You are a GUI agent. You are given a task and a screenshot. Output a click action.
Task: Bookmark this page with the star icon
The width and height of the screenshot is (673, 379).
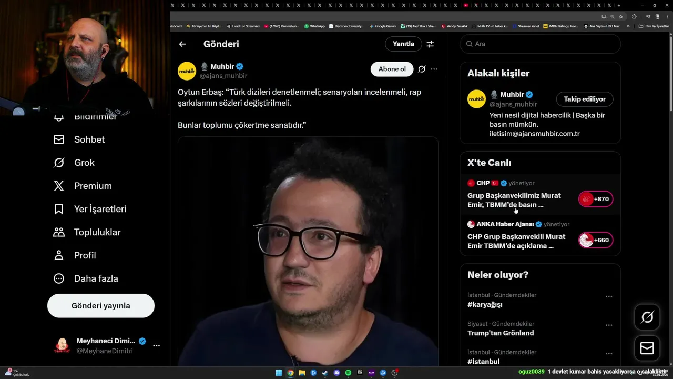coord(621,16)
